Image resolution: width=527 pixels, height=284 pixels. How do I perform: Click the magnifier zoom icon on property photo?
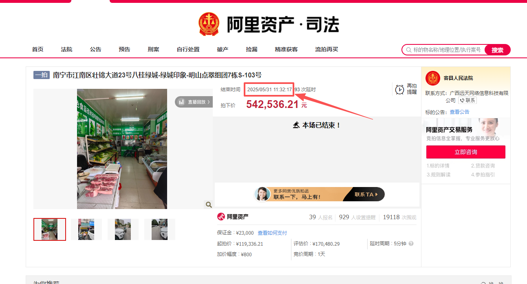click(x=209, y=205)
